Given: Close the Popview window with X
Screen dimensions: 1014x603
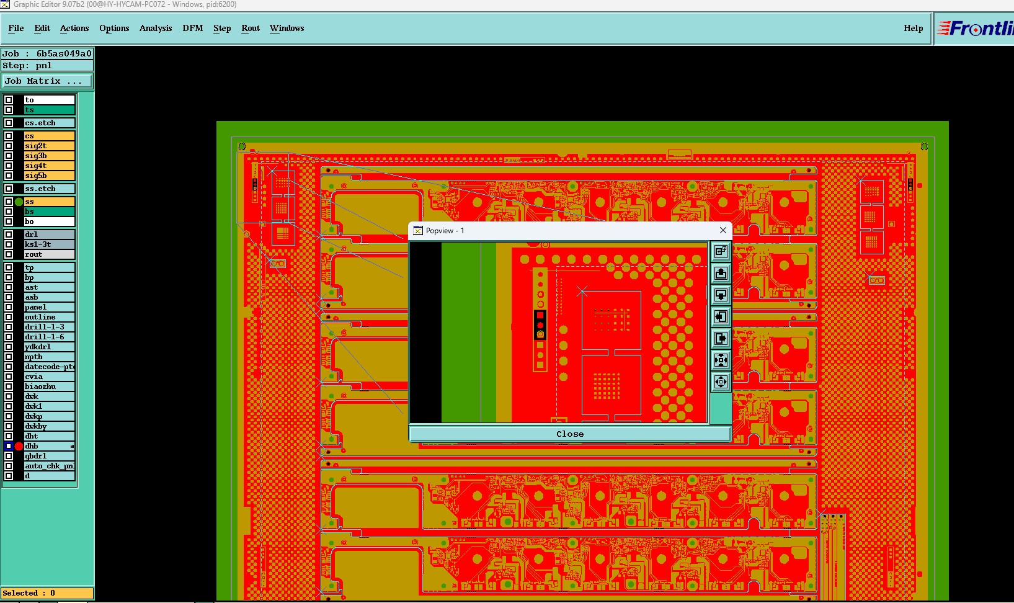Looking at the screenshot, I should click(723, 231).
